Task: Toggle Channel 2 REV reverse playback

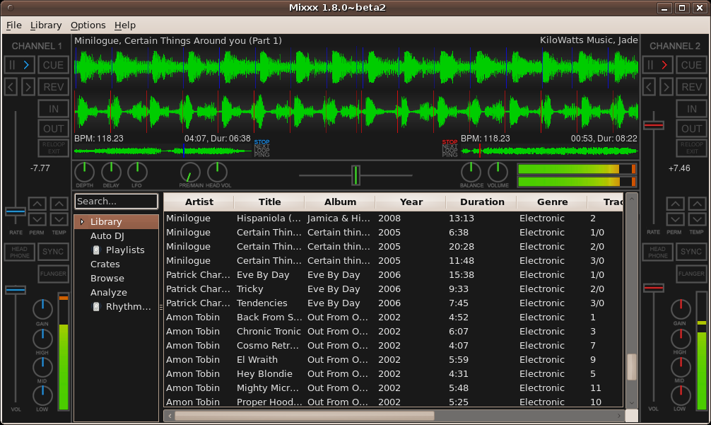Action: (691, 87)
